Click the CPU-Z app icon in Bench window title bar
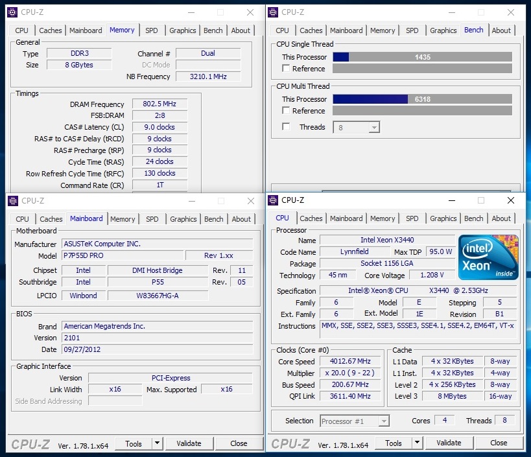The width and height of the screenshot is (531, 457). coord(273,12)
